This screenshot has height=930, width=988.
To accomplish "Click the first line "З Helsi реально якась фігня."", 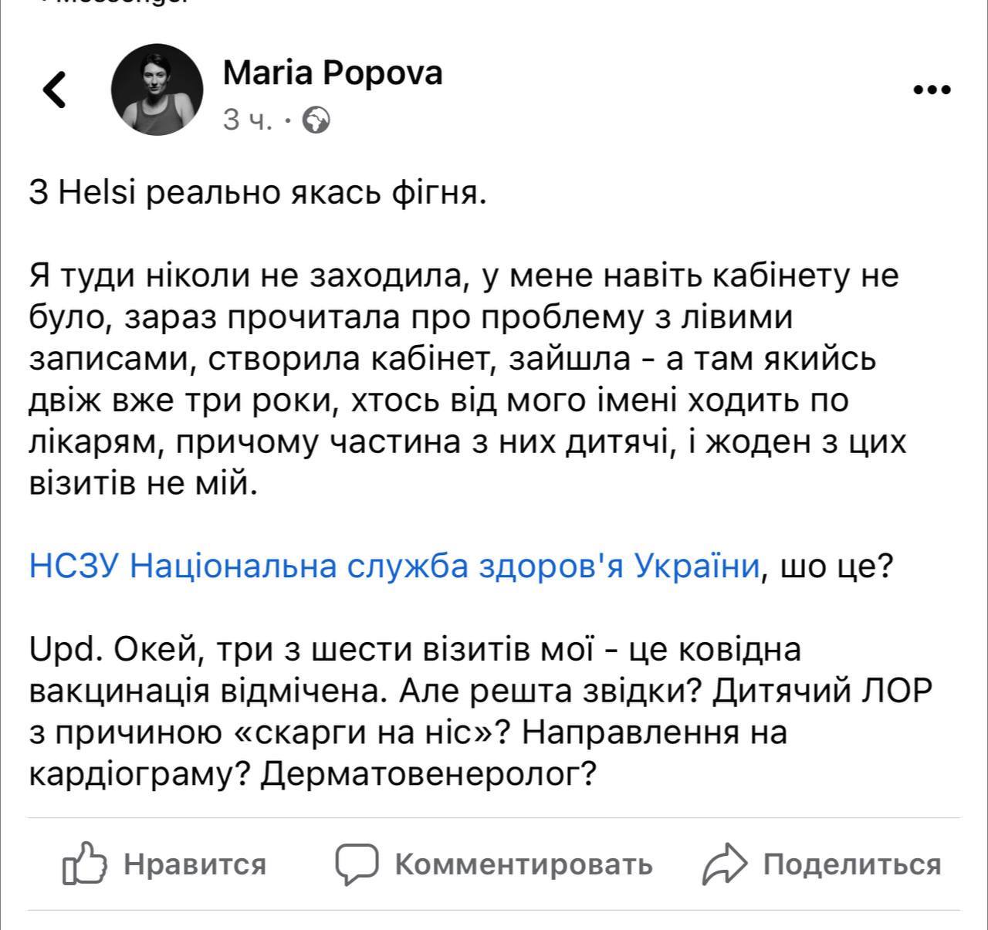I will [x=258, y=193].
